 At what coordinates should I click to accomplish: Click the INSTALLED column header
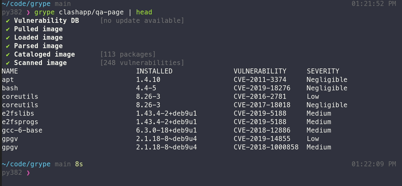coord(154,71)
